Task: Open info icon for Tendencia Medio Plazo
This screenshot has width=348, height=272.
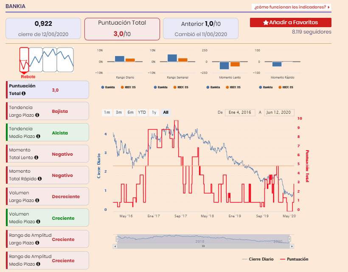Action: pos(38,136)
